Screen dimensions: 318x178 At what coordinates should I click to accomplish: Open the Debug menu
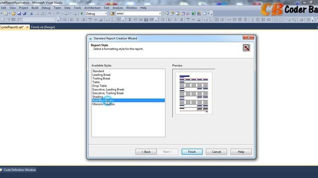coord(46,8)
